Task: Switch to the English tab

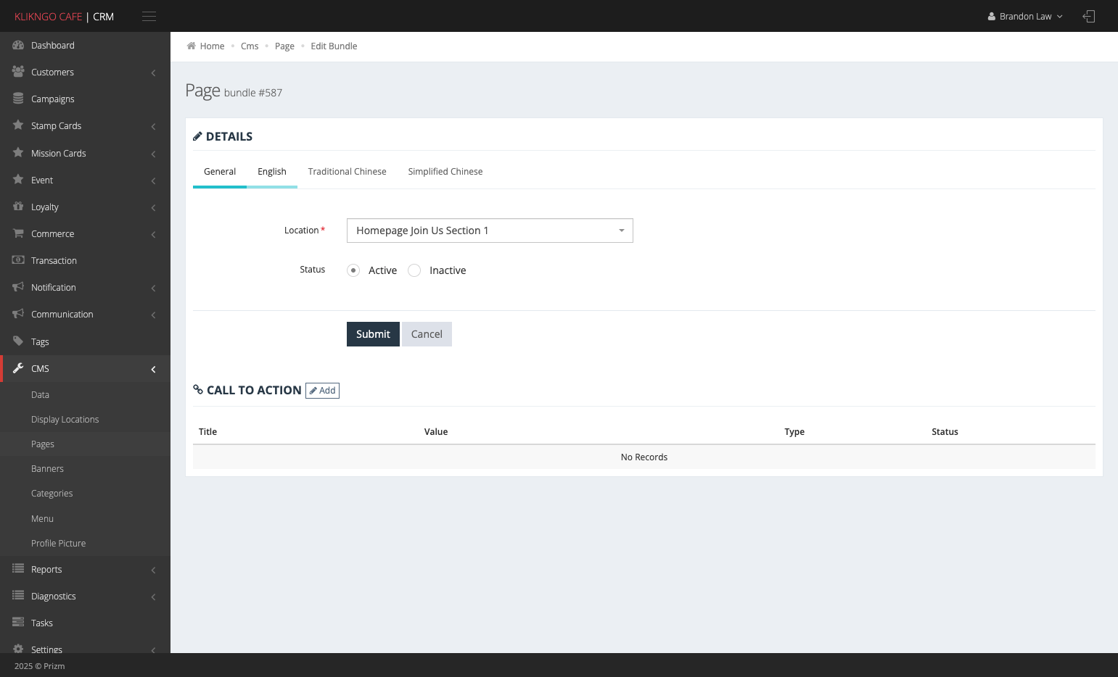Action: pos(272,172)
